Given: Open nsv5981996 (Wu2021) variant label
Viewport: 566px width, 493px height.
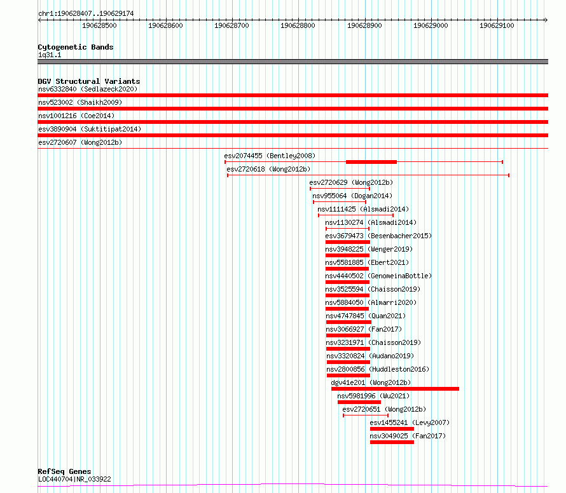Looking at the screenshot, I should 373,396.
